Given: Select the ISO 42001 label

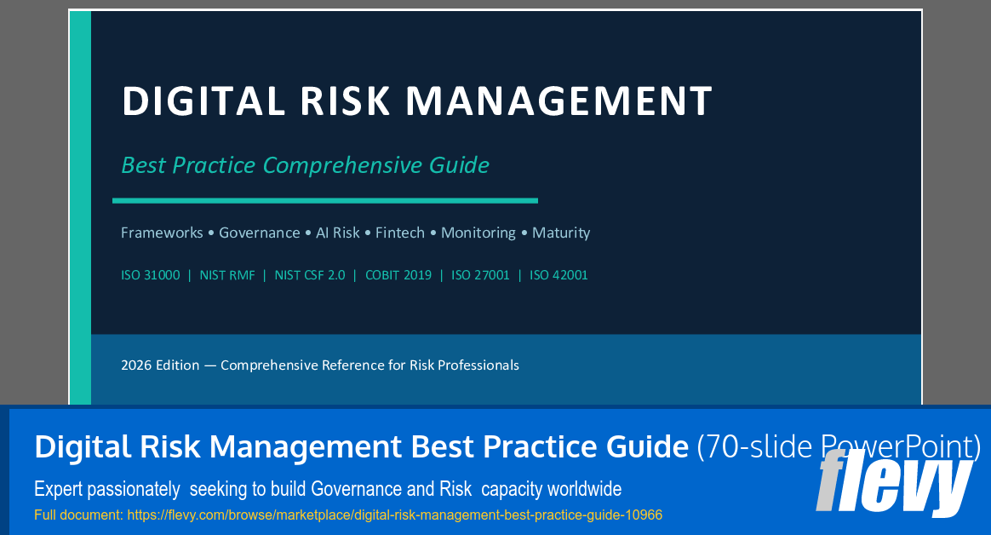Looking at the screenshot, I should (x=559, y=274).
